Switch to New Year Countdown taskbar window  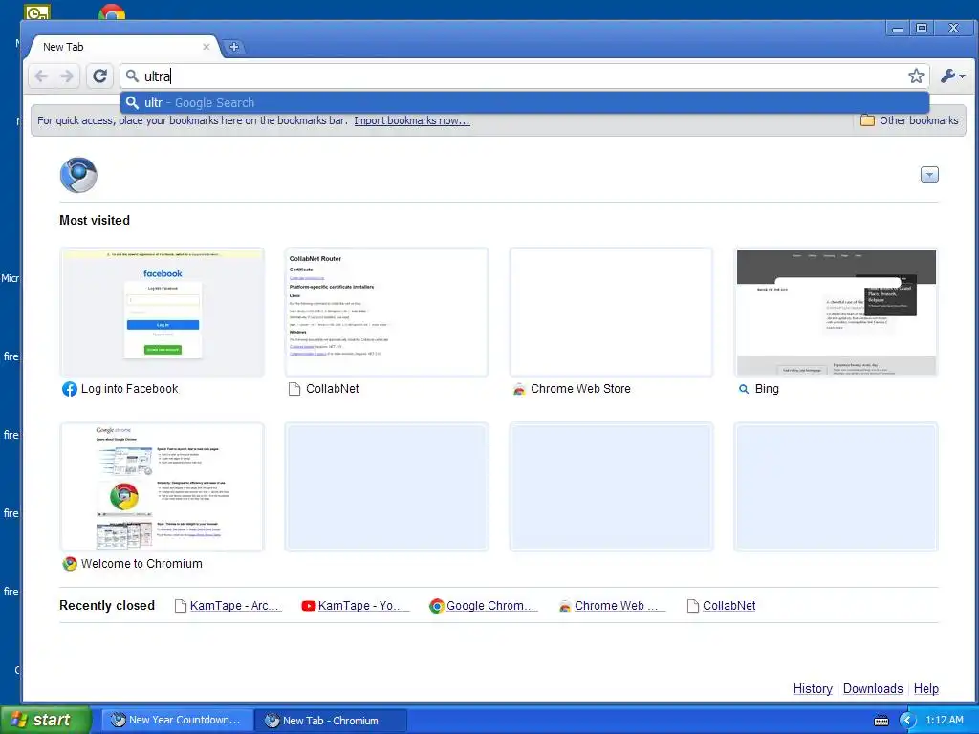coord(177,720)
